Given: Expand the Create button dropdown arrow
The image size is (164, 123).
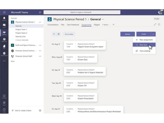Looking at the screenshot, I should coord(153,34).
